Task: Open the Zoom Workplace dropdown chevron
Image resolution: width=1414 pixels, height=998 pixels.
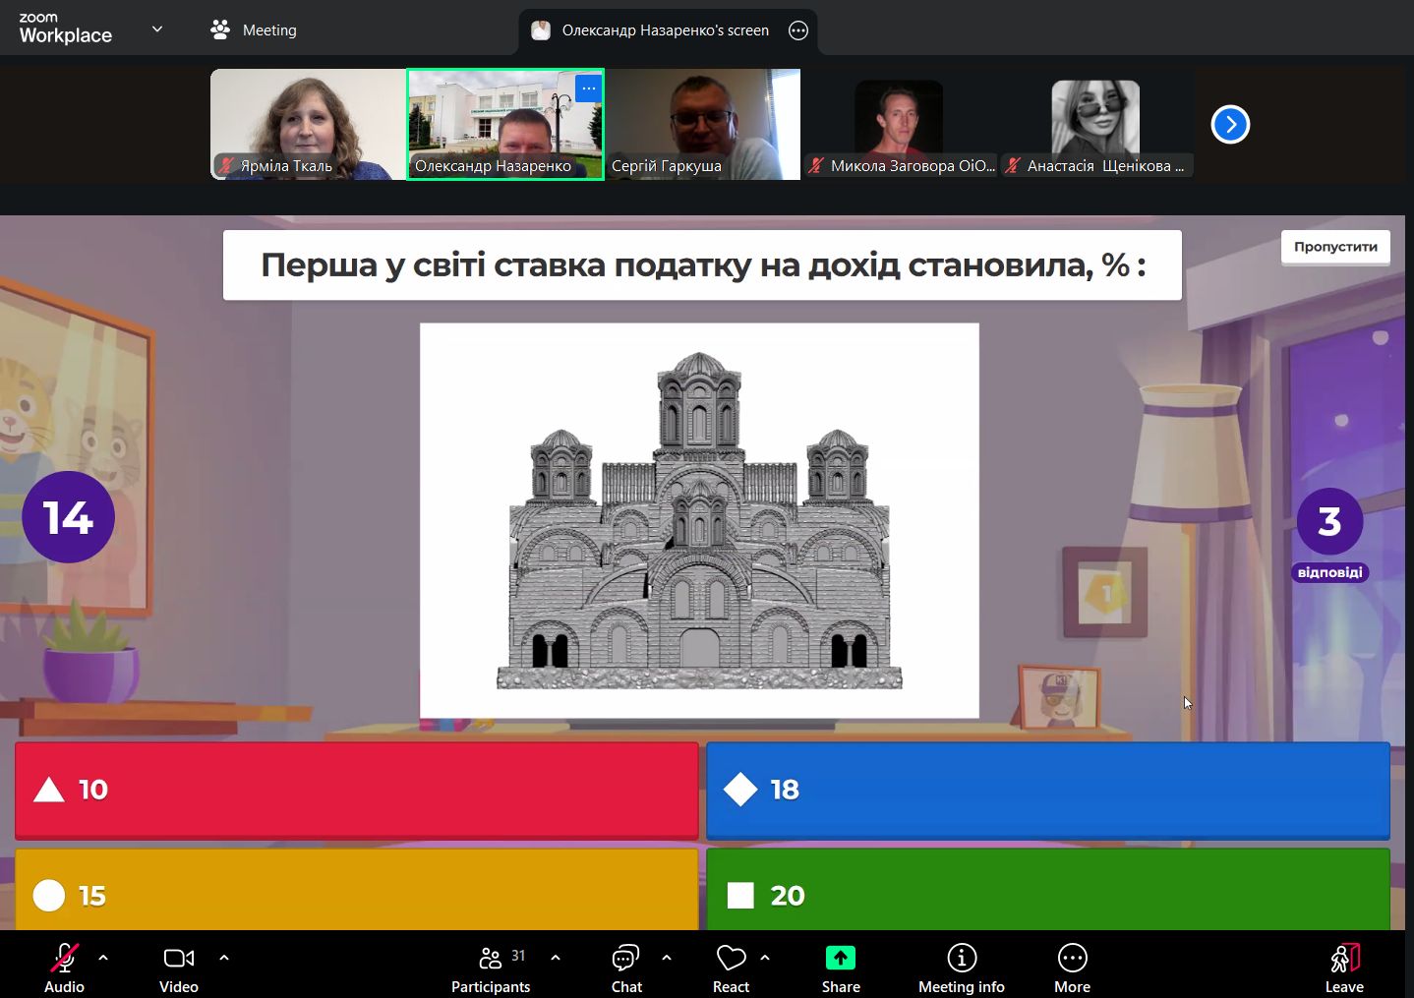Action: click(157, 29)
